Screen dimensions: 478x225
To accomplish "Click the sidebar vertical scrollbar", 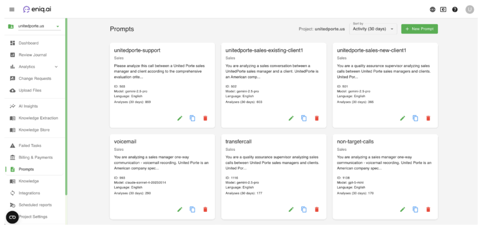I will [x=66, y=107].
